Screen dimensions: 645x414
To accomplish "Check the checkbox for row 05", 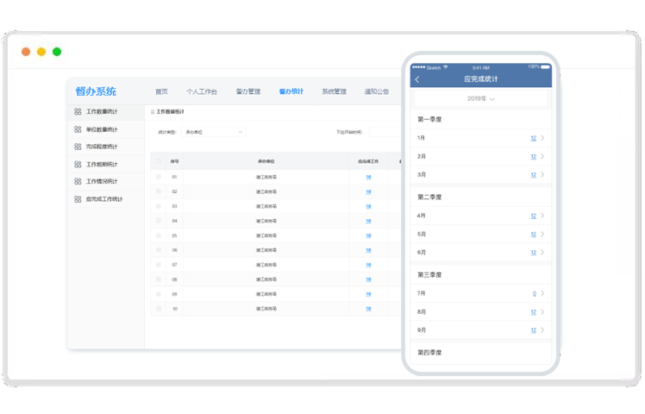I will tap(159, 235).
